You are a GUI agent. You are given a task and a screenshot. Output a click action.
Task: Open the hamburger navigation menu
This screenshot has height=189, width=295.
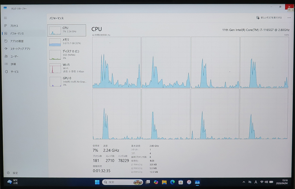click(x=5, y=18)
